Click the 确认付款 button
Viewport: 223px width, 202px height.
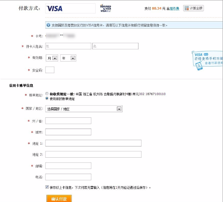pos(59,198)
